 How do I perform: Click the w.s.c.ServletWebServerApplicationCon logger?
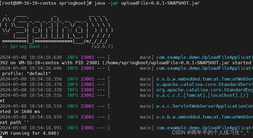point(205,106)
